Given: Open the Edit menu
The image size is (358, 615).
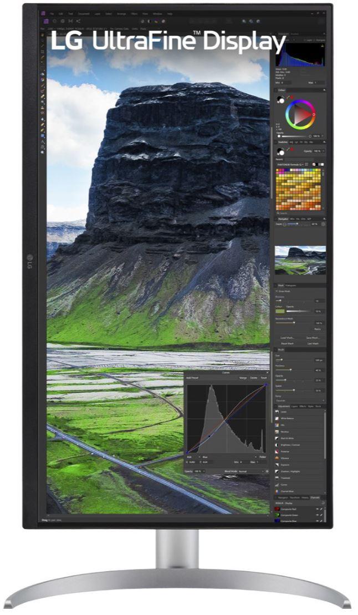Looking at the screenshot, I should 61,14.
